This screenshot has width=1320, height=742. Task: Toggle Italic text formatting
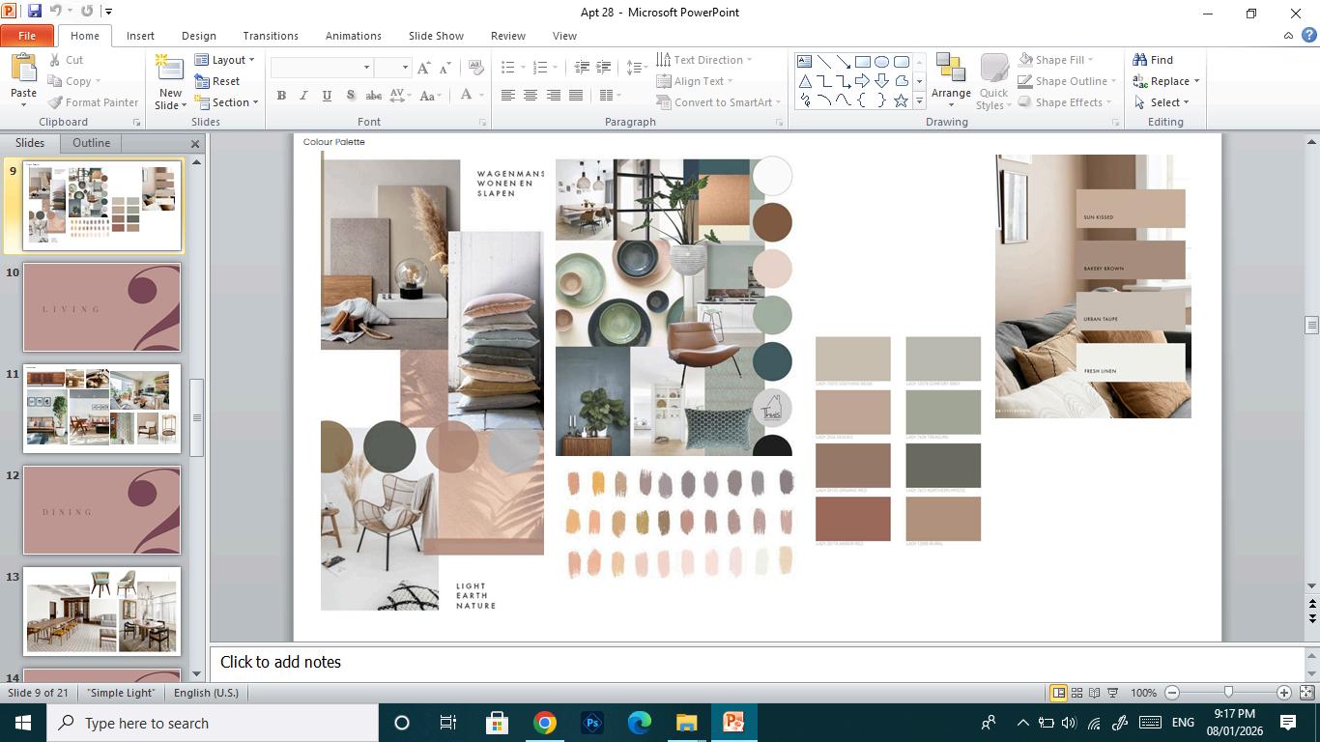pyautogui.click(x=303, y=96)
